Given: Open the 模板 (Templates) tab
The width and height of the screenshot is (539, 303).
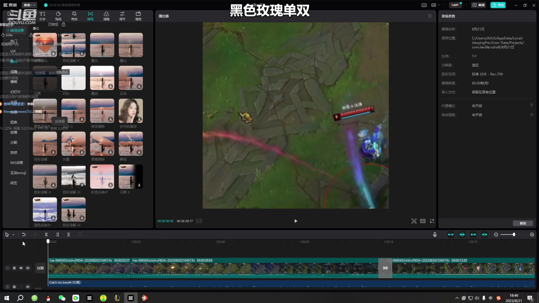Looking at the screenshot, I should [x=138, y=16].
